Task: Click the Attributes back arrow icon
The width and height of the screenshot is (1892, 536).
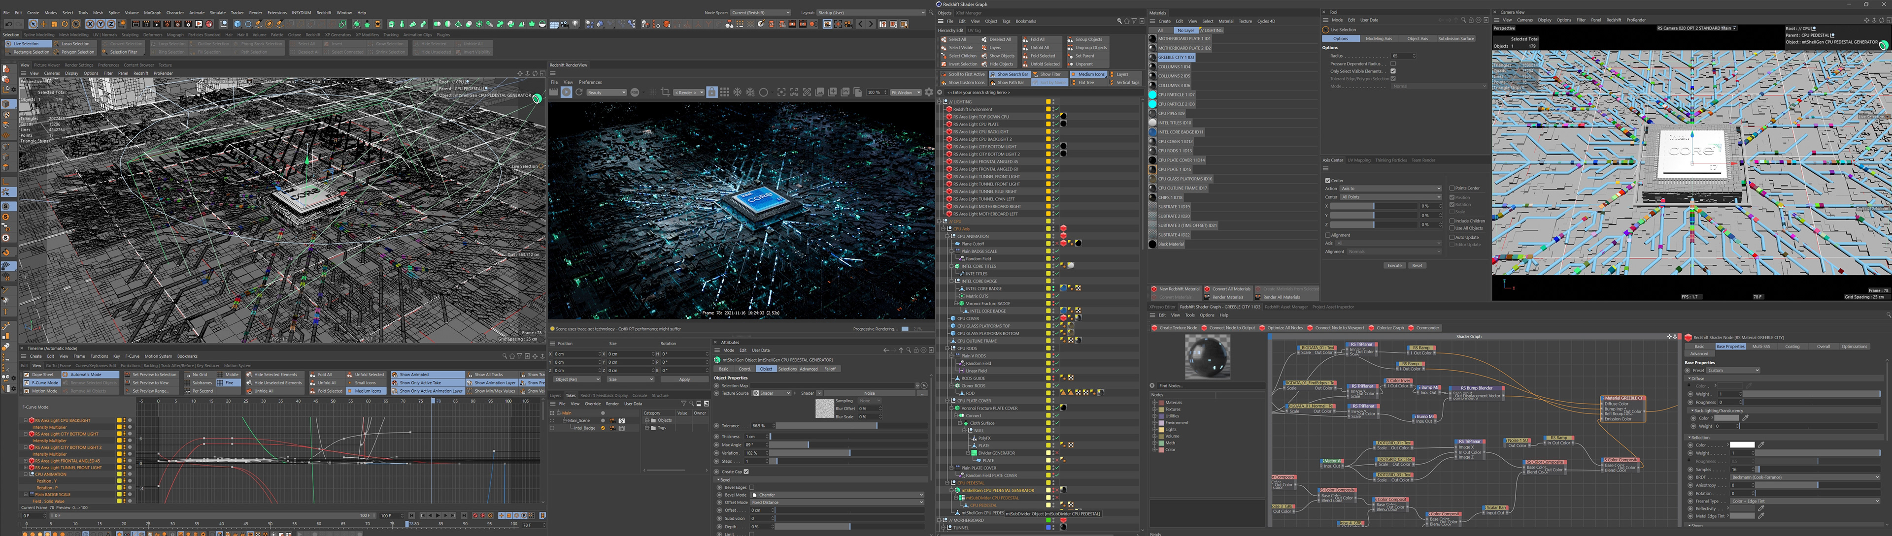Action: (886, 350)
